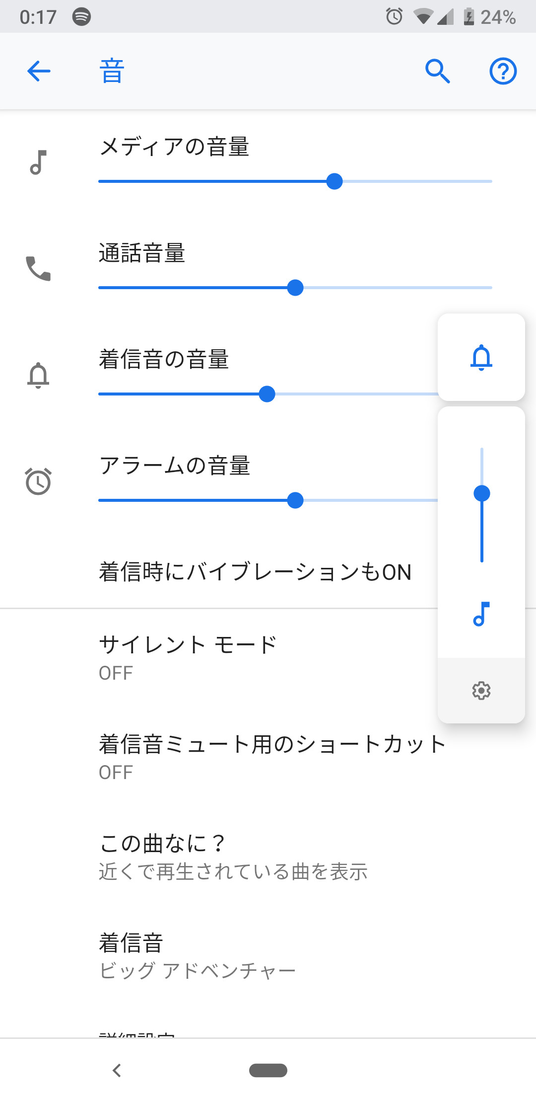Tap the bell icon beside ring volume

pos(38,375)
